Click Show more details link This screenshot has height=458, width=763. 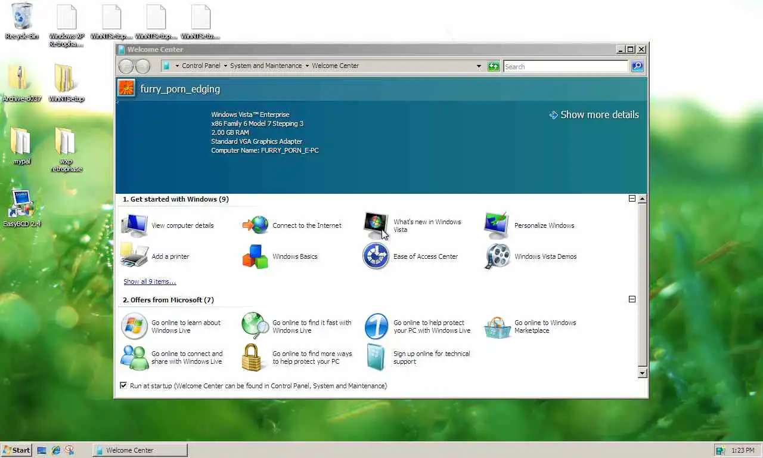tap(594, 114)
